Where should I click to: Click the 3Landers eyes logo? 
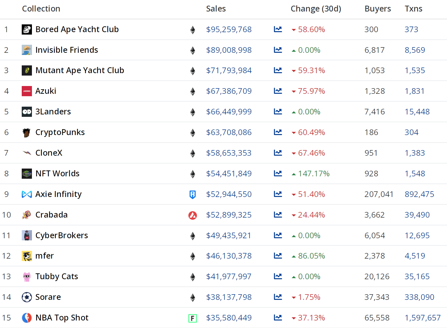[27, 112]
